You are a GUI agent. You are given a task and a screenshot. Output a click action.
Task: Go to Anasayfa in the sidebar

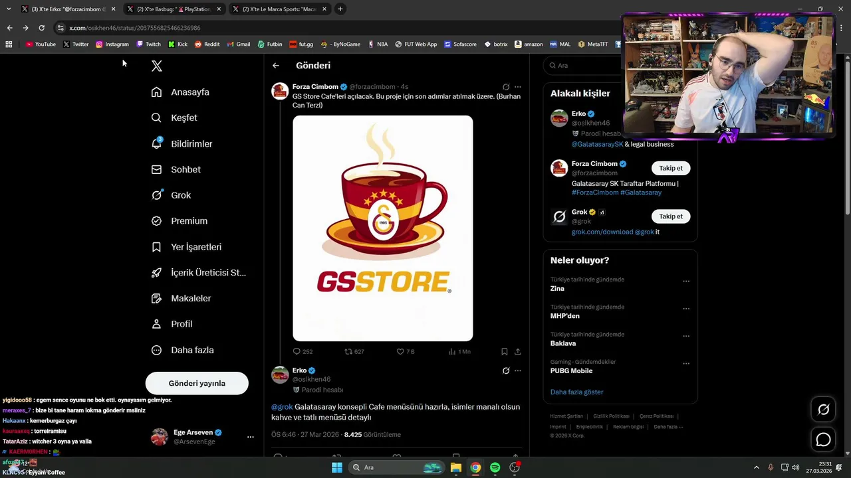coord(180,92)
